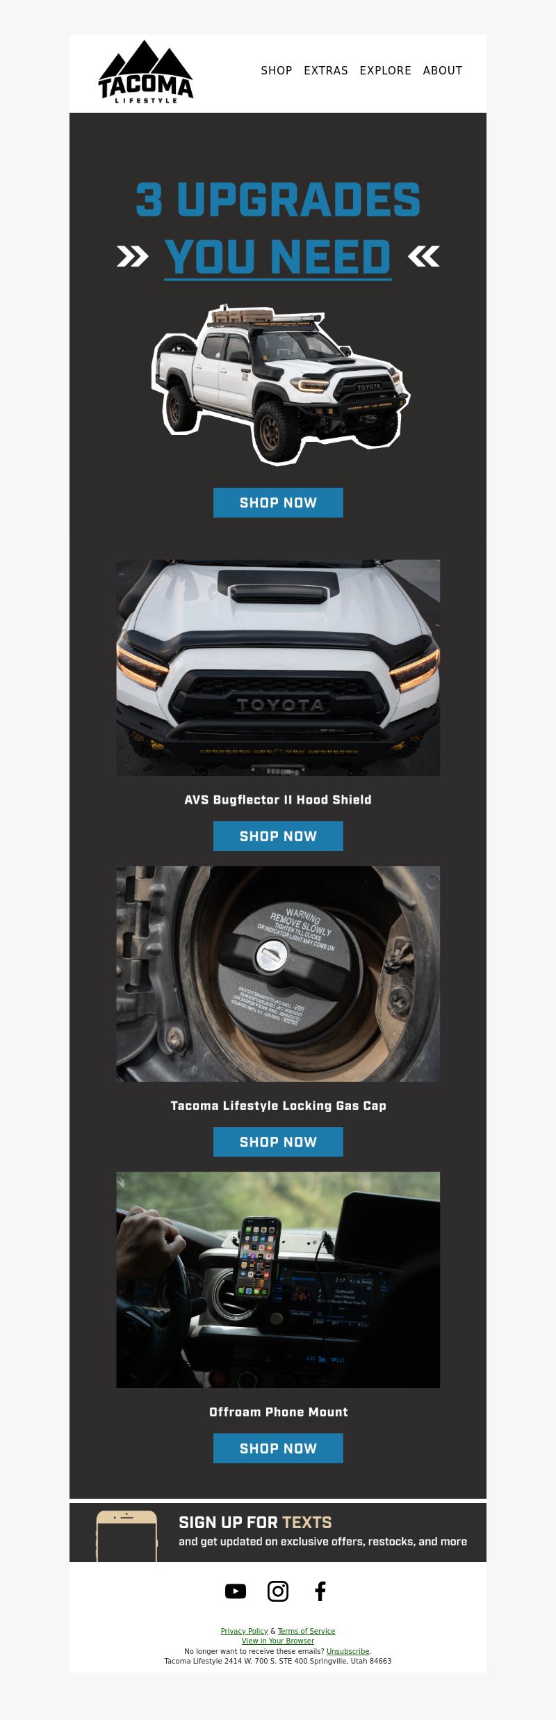556x1720 pixels.
Task: Click SHOP NOW under Bugflector Hood Shield
Action: pos(278,836)
